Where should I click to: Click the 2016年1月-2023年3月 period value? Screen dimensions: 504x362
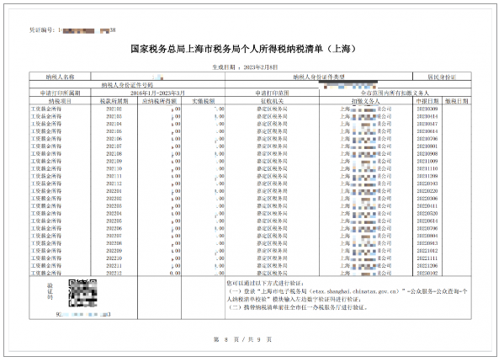click(x=157, y=93)
